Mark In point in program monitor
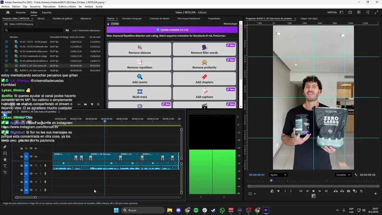 pyautogui.click(x=285, y=191)
